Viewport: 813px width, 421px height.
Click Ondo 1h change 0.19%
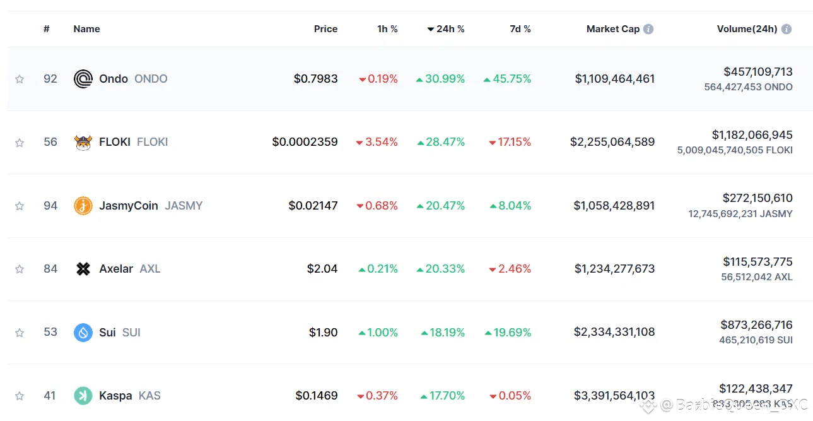[378, 79]
